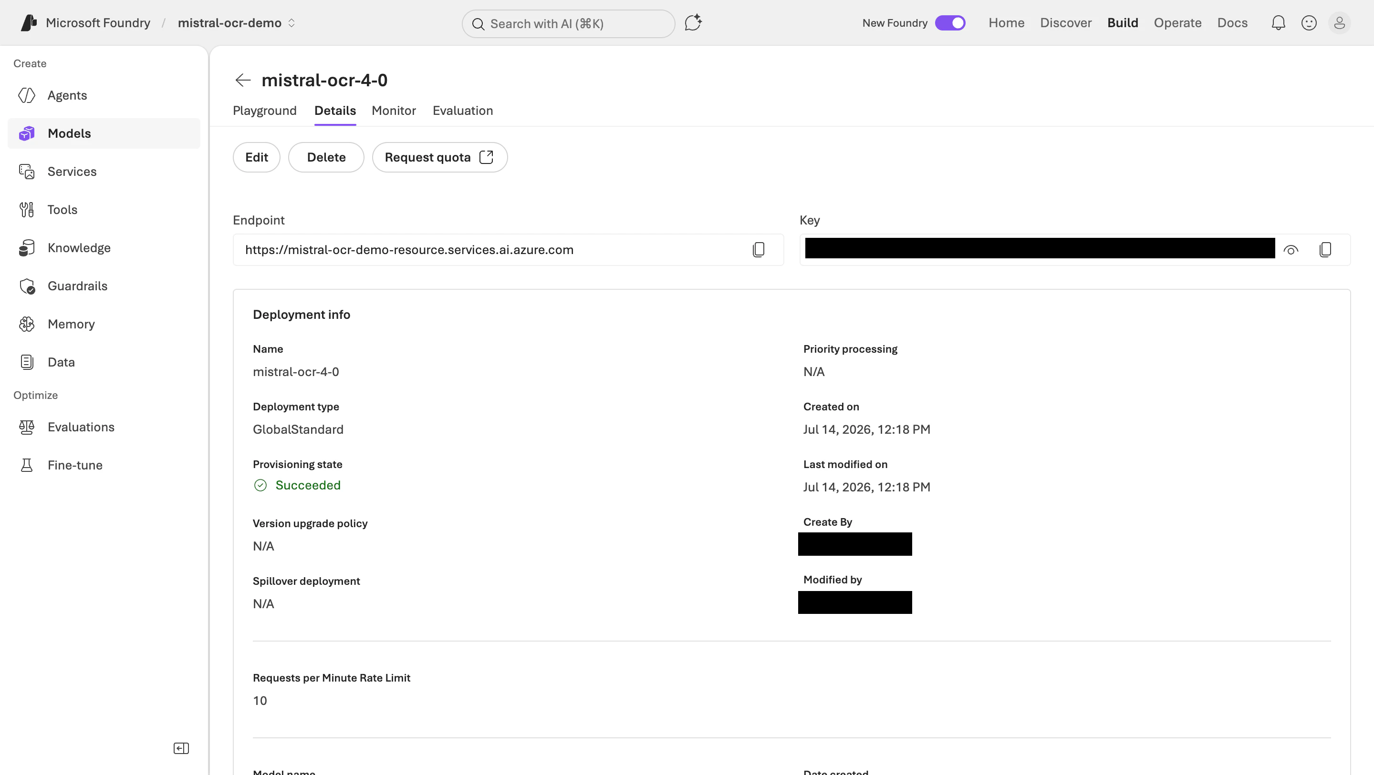Click the Models cube icon
Viewport: 1374px width, 775px height.
coord(27,133)
